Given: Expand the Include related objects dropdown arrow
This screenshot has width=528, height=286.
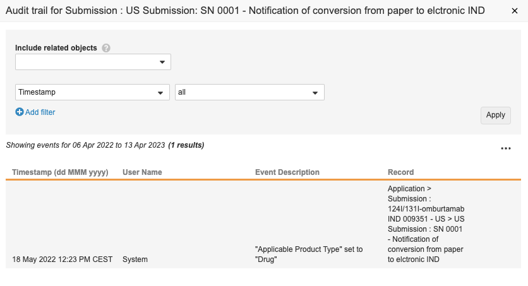Looking at the screenshot, I should pyautogui.click(x=162, y=62).
